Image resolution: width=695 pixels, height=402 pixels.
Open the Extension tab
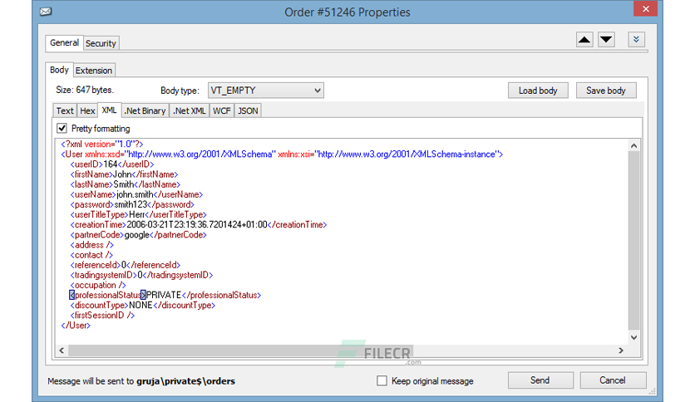(93, 71)
